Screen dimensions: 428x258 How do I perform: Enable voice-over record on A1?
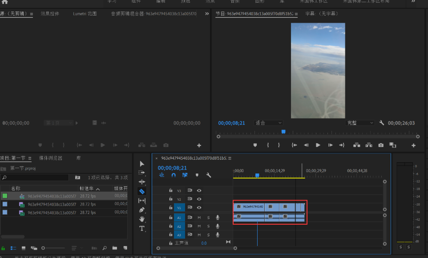(x=218, y=218)
